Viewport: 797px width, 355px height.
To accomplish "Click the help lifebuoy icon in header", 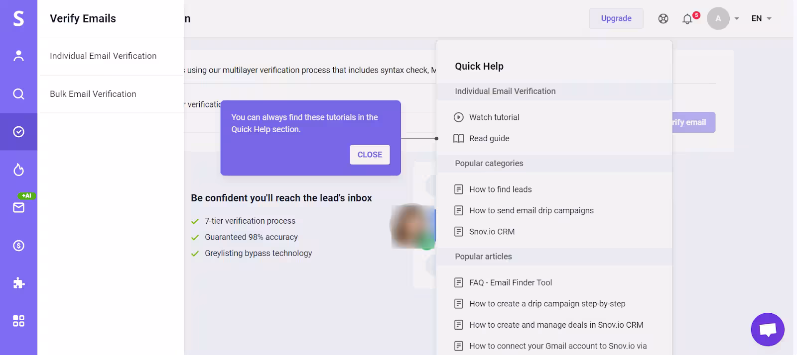I will point(663,19).
